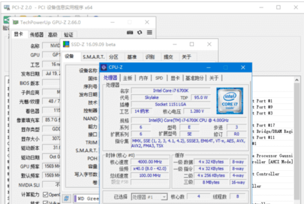Screen dimensions: 304x204
Task: Select the Port #11 row in PCI-Z
Action: pyautogui.click(x=272, y=137)
